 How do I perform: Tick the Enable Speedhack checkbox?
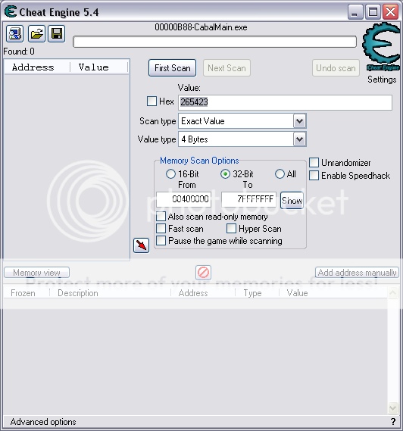(314, 176)
